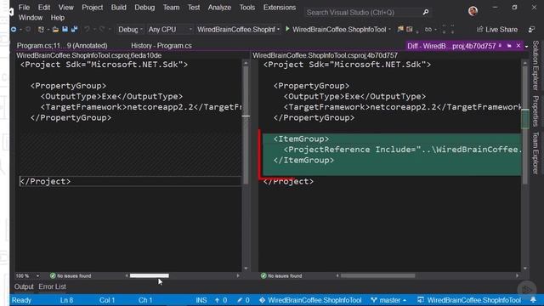Click the feedback icon at toolbar far right

(x=531, y=30)
